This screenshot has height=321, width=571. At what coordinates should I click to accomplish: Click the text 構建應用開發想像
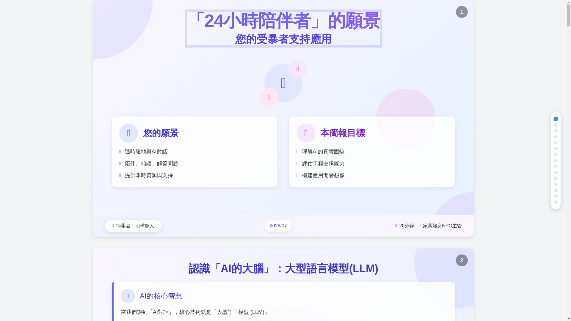click(323, 175)
